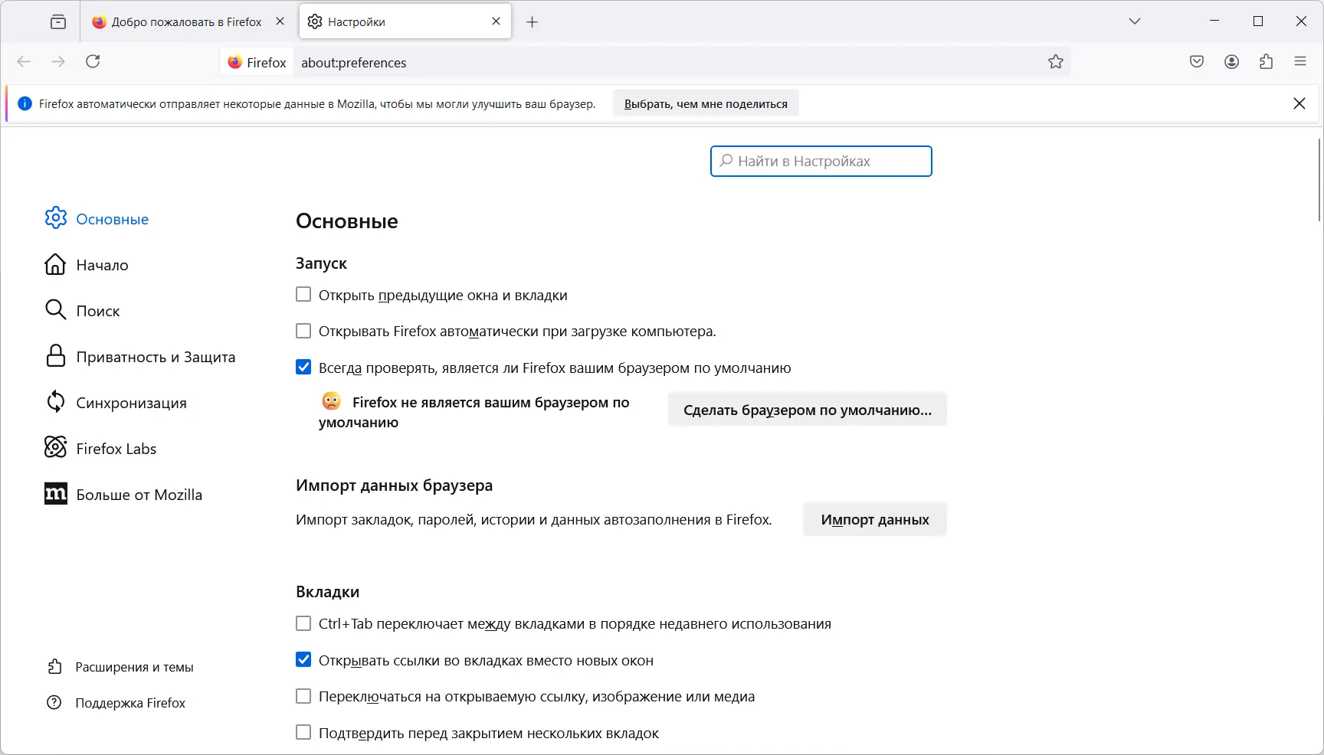The height and width of the screenshot is (755, 1324).
Task: Select the Начало section in the sidebar
Action: [x=102, y=264]
